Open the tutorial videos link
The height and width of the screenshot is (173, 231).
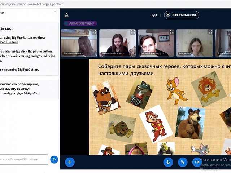click(x=9, y=42)
